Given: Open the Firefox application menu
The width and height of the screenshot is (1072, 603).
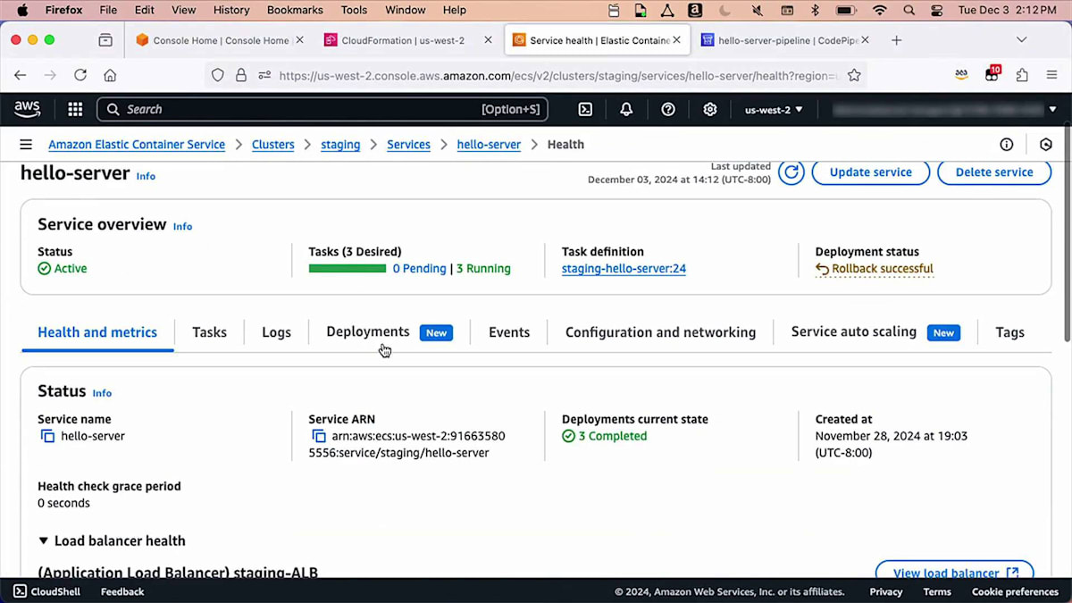Looking at the screenshot, I should click(x=1051, y=76).
